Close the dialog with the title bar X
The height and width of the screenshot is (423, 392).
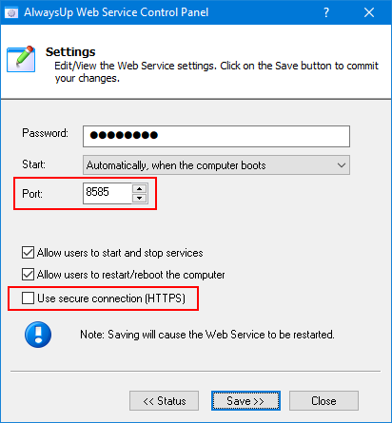(x=369, y=12)
